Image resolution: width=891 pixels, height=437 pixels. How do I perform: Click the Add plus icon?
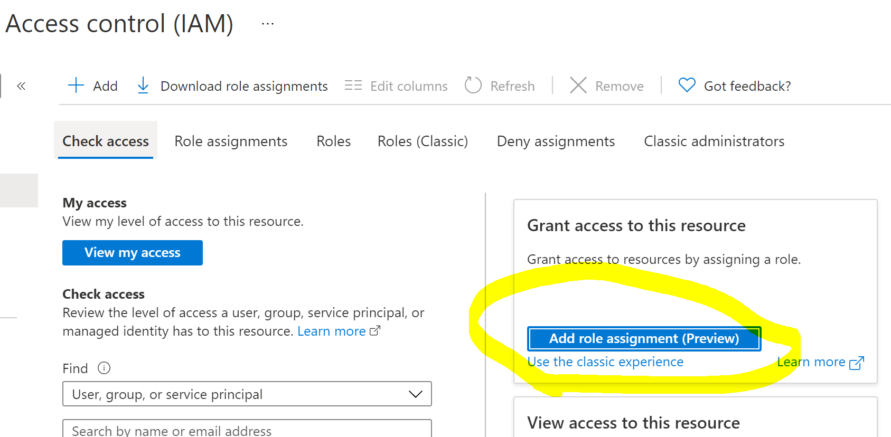(76, 85)
